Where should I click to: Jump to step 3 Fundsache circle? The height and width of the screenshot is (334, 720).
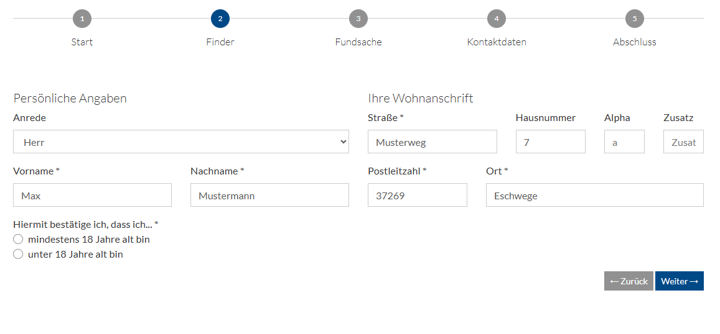coord(358,19)
